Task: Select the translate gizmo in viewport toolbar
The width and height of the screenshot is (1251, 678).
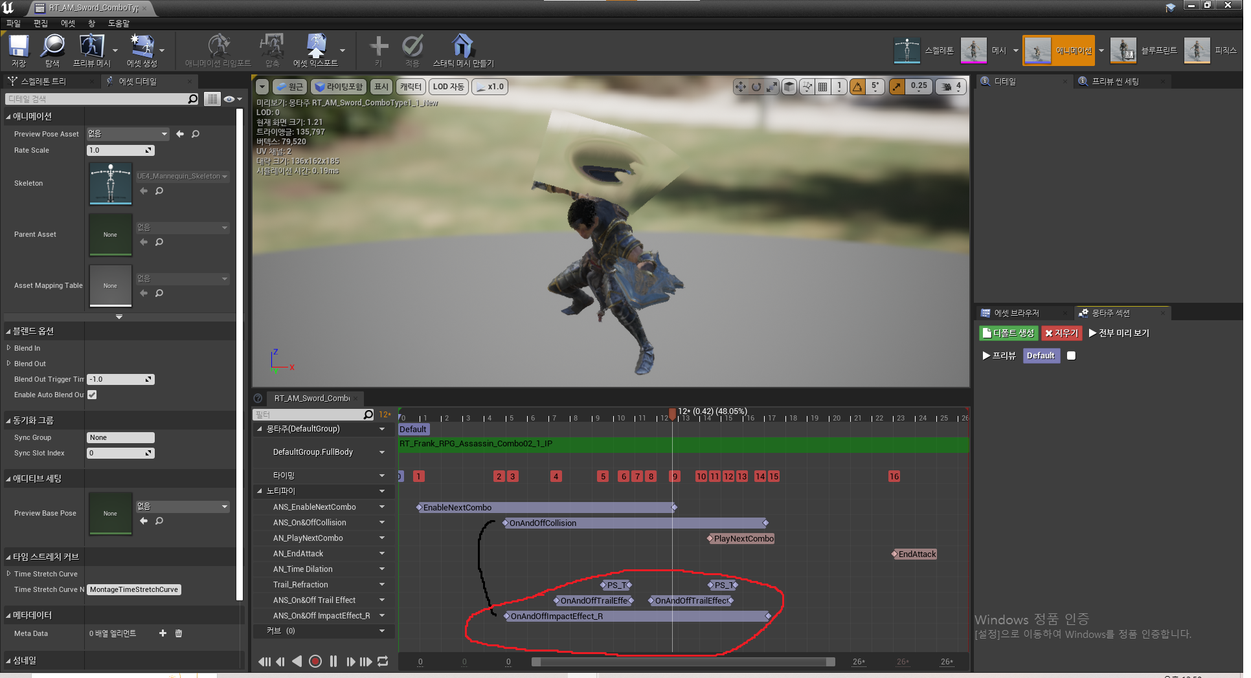Action: click(741, 87)
